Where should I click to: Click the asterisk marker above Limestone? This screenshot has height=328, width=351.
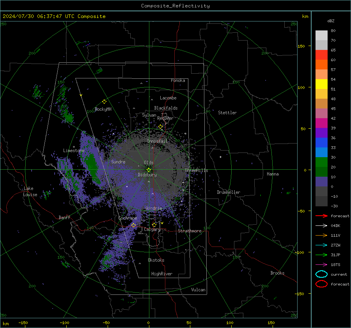pos(74,147)
